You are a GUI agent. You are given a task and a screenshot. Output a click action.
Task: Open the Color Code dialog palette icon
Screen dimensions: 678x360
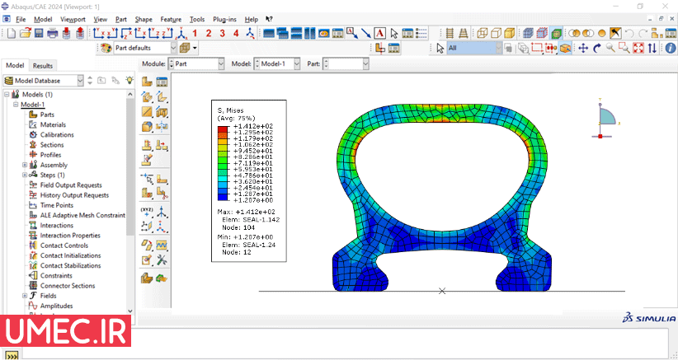[x=106, y=49]
